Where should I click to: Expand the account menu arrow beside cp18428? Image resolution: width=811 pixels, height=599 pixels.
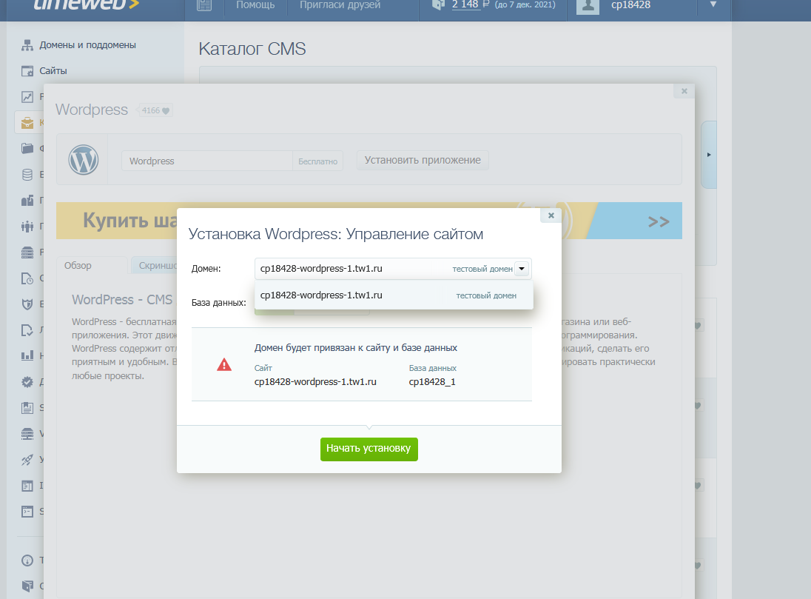(x=713, y=4)
